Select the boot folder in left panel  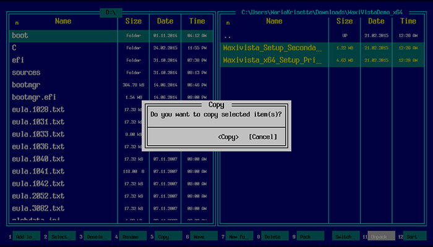click(111, 36)
